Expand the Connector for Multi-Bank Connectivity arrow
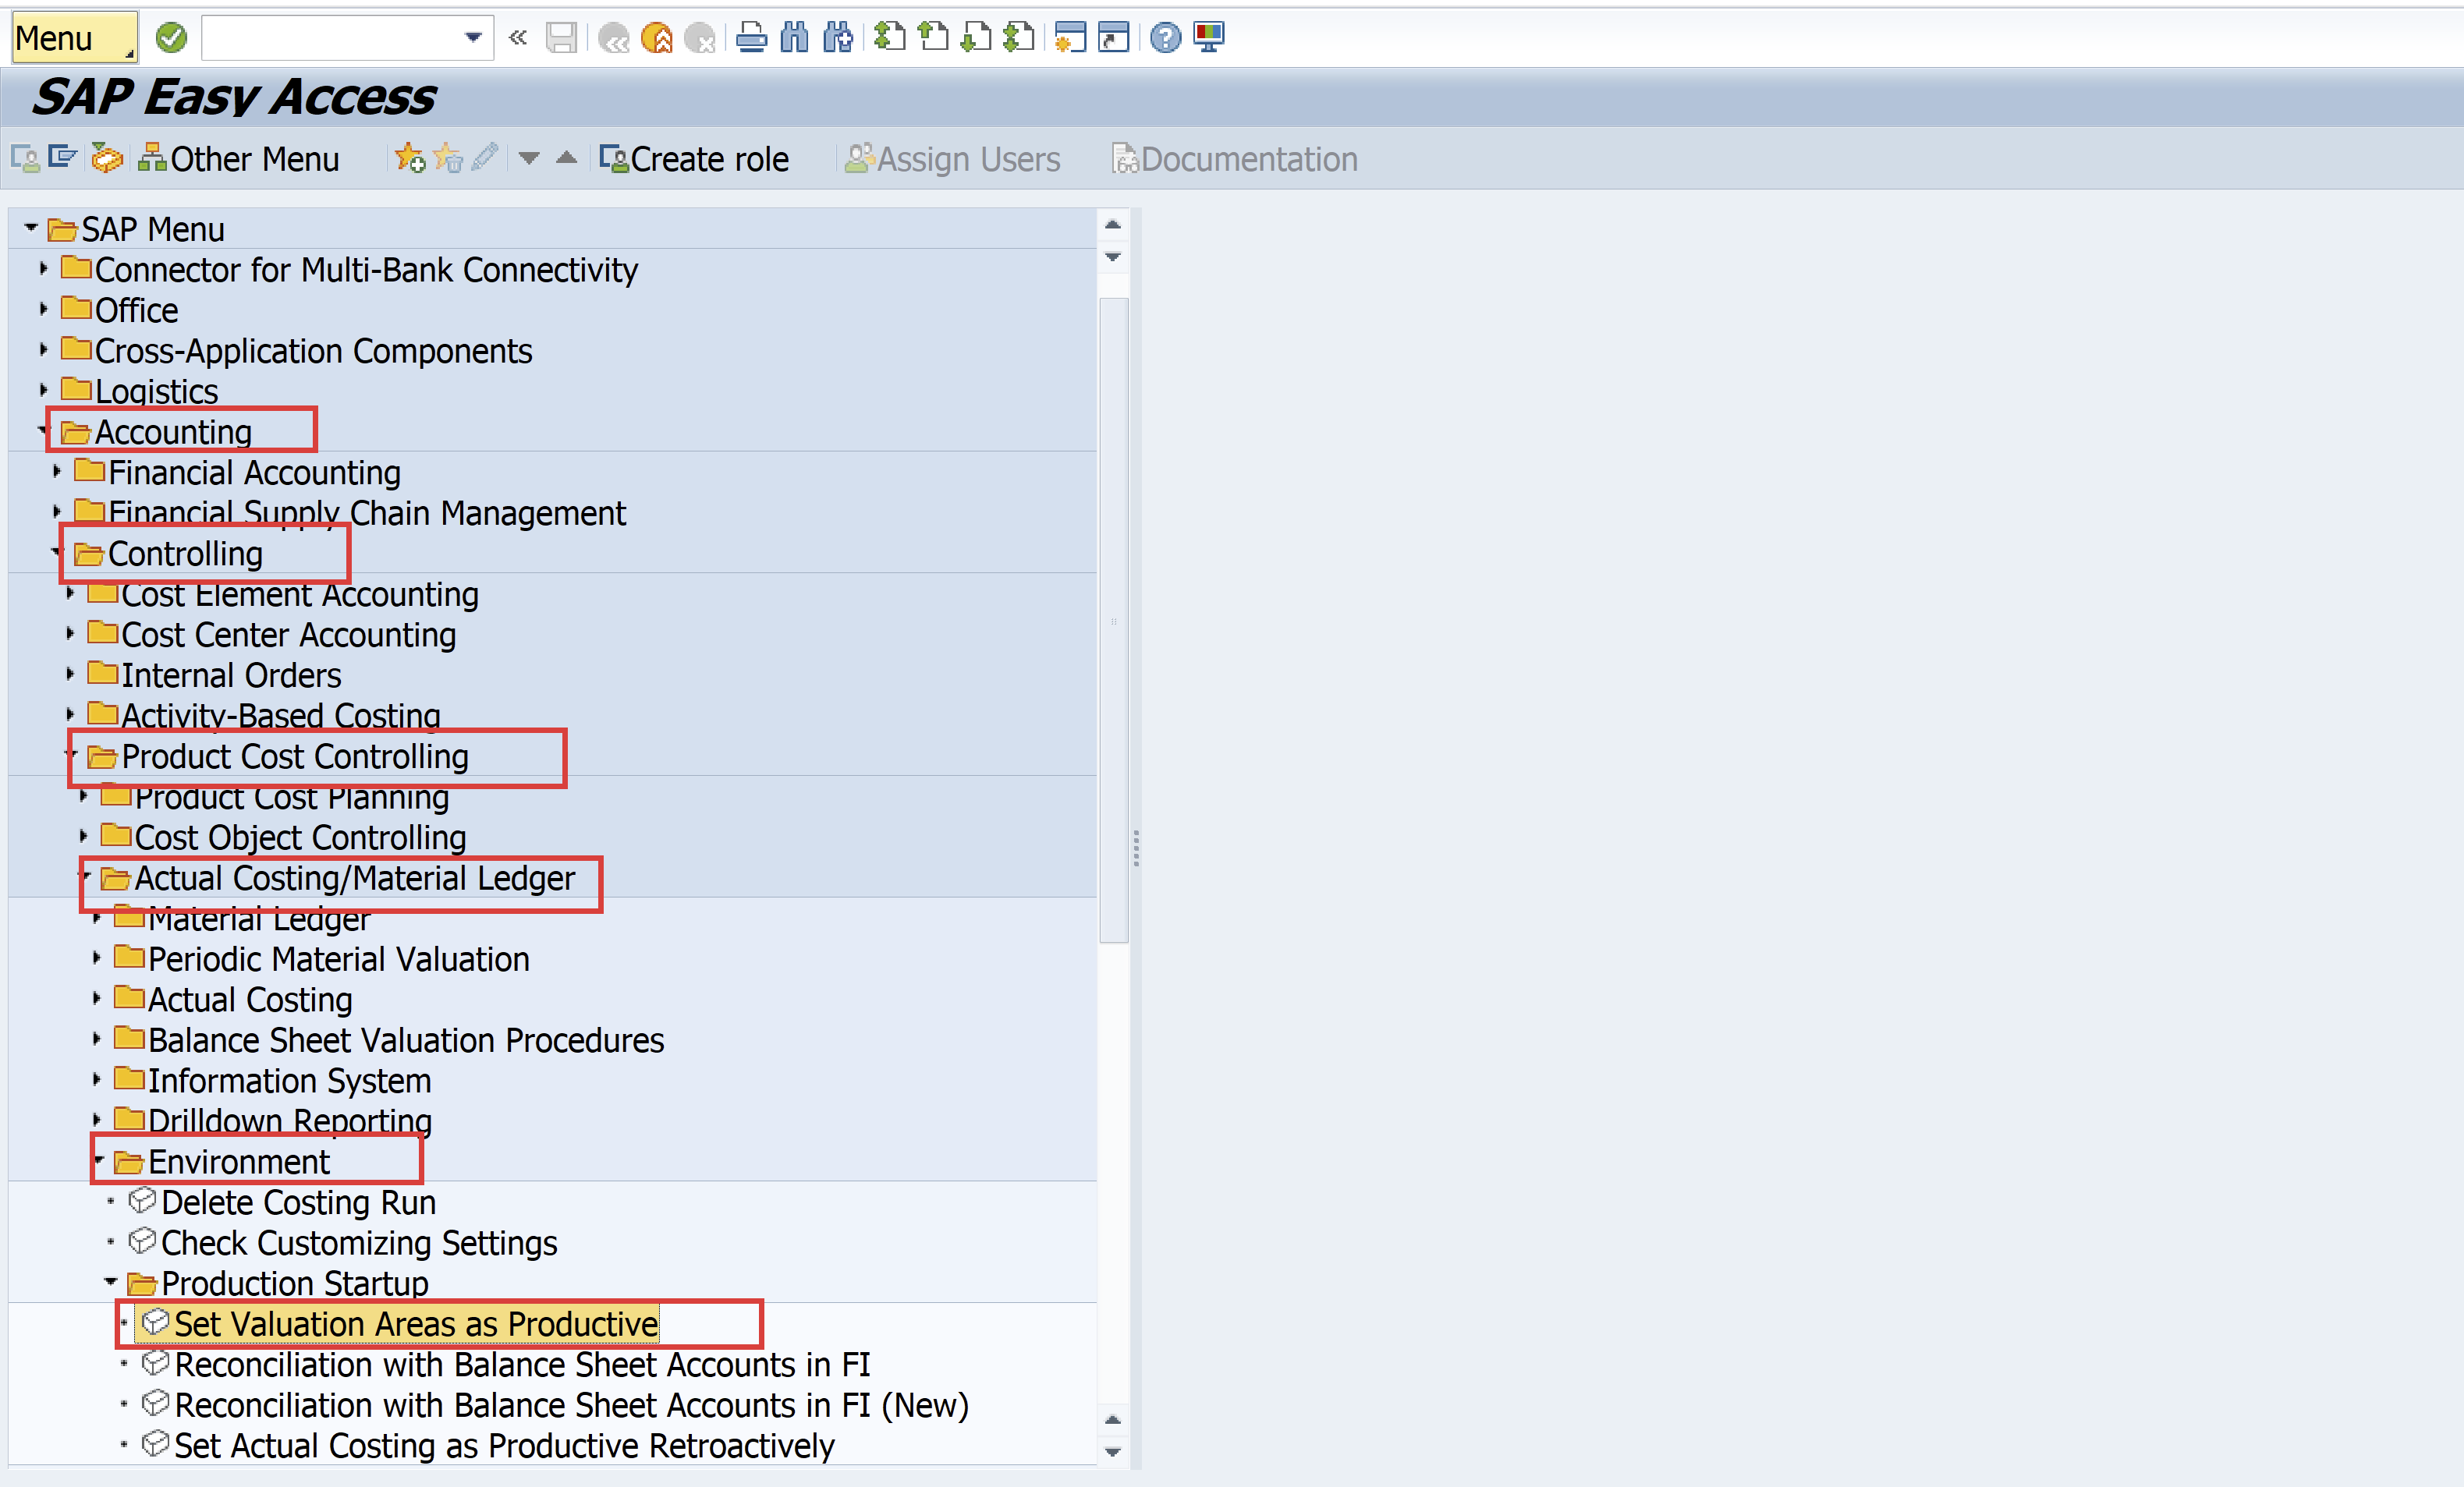2464x1487 pixels. pos(44,268)
